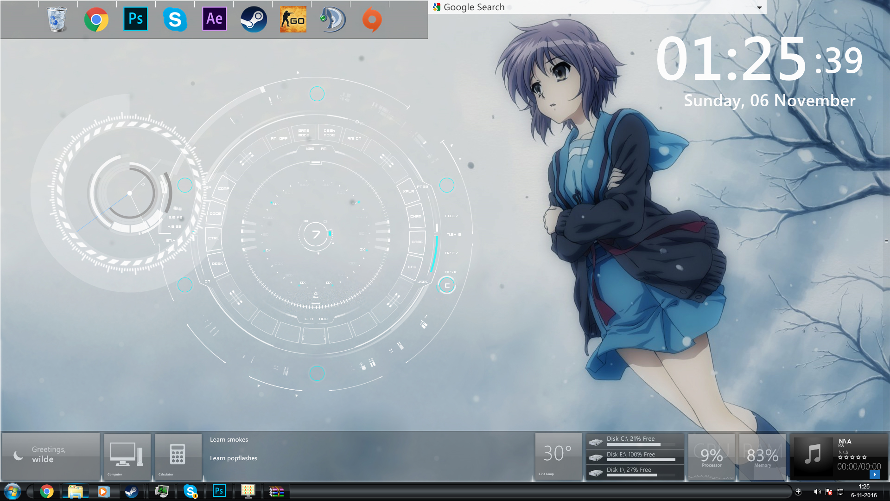Launch Origin from the top dock

(x=372, y=19)
